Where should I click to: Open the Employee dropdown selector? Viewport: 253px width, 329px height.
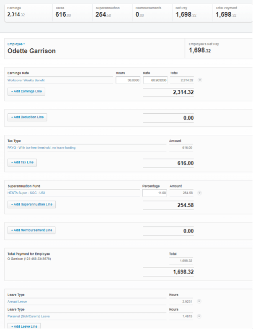(x=16, y=44)
